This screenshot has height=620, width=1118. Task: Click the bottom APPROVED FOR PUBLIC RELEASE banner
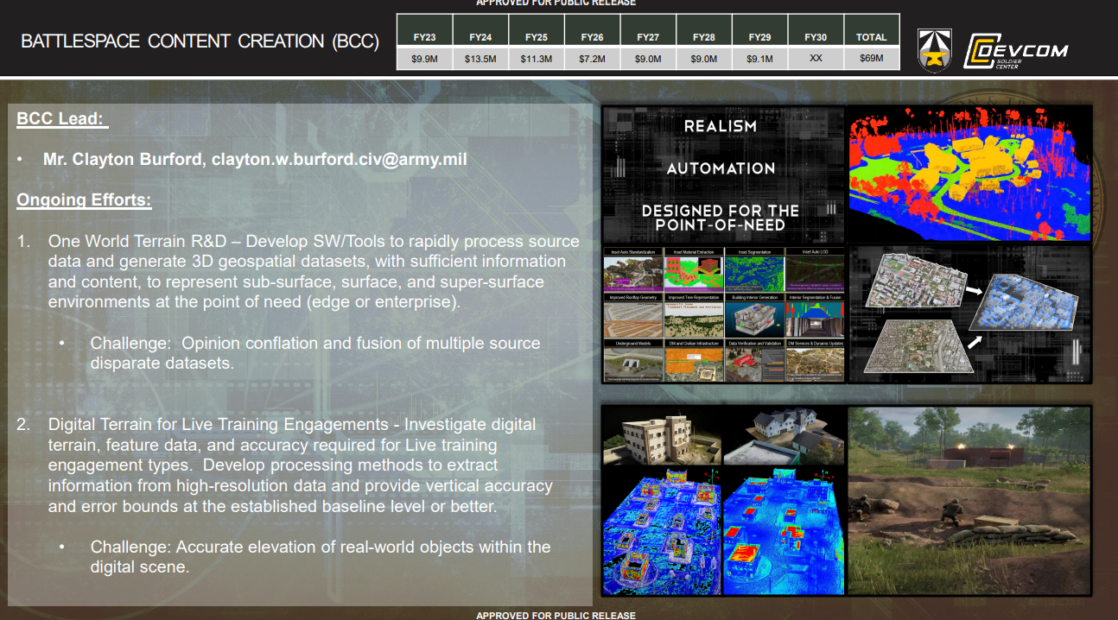click(556, 615)
